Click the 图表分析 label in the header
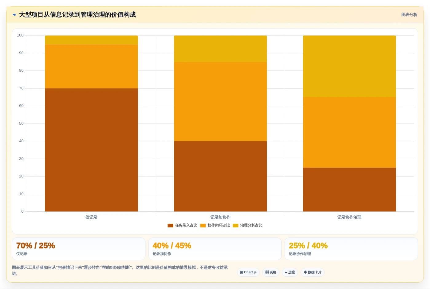430x289 pixels. tap(409, 15)
